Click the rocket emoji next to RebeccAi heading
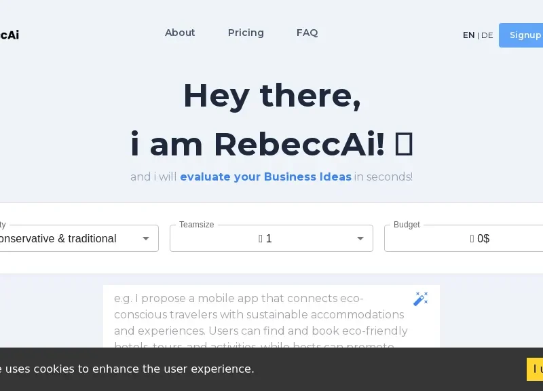This screenshot has height=391, width=543. [x=403, y=143]
